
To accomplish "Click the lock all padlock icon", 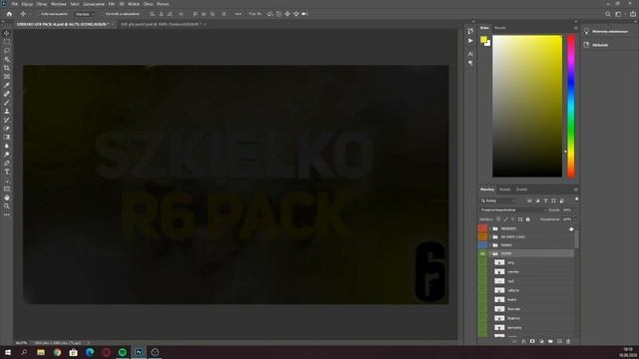I will pyautogui.click(x=528, y=219).
